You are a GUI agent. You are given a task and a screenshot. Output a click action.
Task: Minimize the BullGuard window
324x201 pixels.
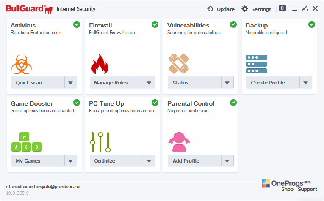coord(295,9)
